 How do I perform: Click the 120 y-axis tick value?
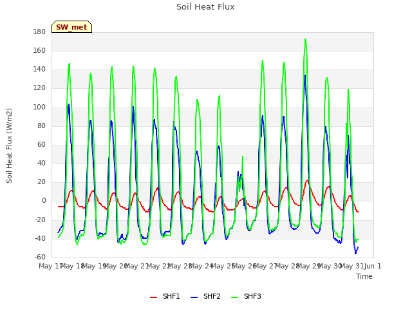click(x=39, y=88)
